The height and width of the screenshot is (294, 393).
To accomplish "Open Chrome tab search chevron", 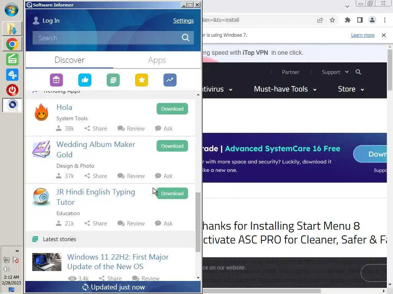I will [x=347, y=6].
